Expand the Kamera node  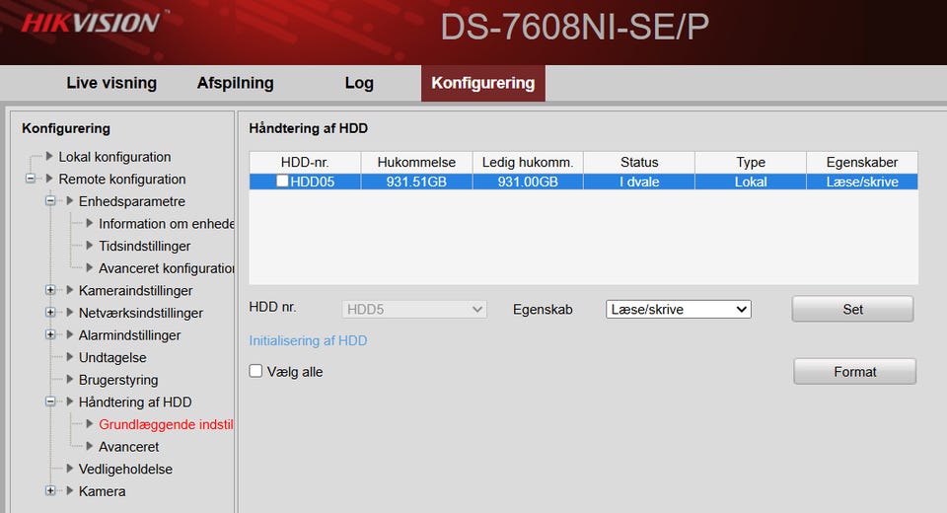[x=50, y=490]
